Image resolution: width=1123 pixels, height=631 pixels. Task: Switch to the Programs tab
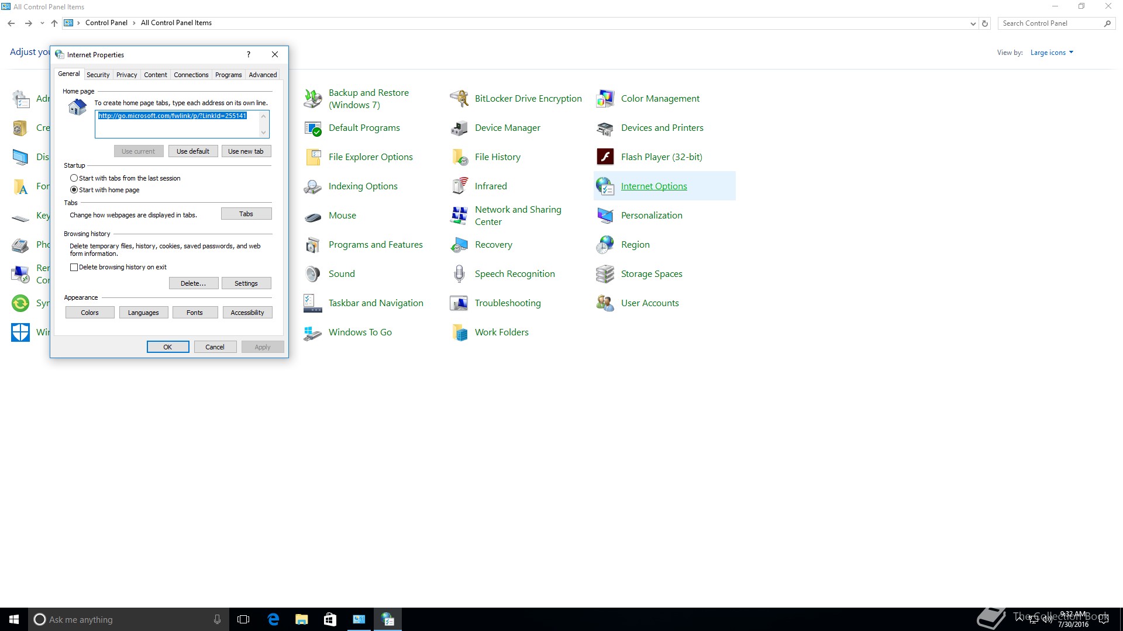[228, 75]
